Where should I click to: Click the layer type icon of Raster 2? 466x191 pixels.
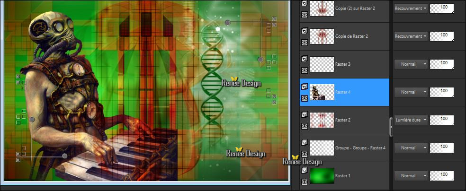[x=305, y=114]
